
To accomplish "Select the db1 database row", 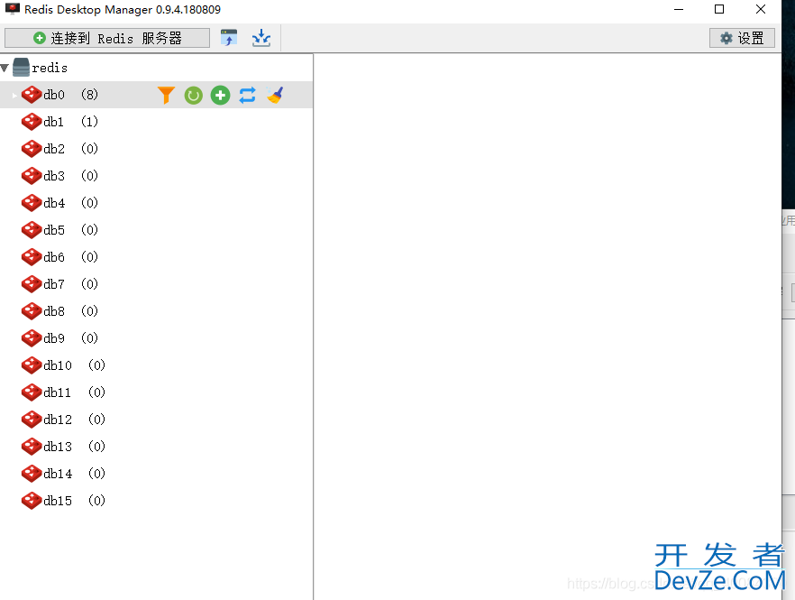I will click(x=156, y=122).
